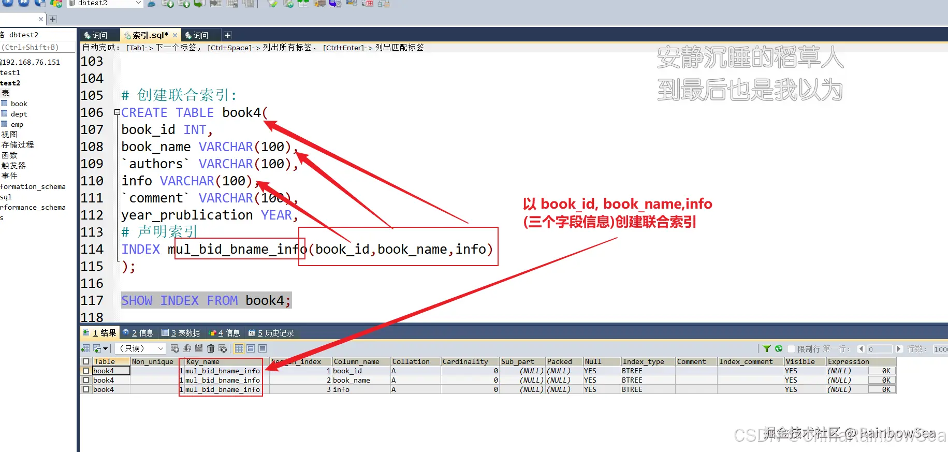Click the copy/export result icon with arrow
Screen dimensions: 948x452
coord(97,348)
